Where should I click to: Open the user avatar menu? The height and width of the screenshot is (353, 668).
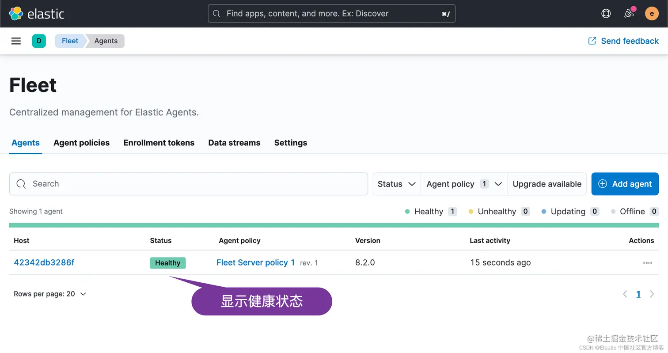652,14
